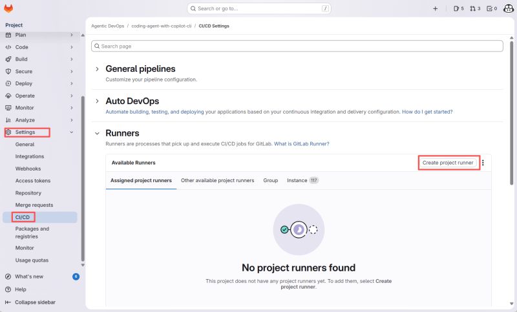Open the How do I get started? link
This screenshot has width=517, height=312.
(x=427, y=112)
